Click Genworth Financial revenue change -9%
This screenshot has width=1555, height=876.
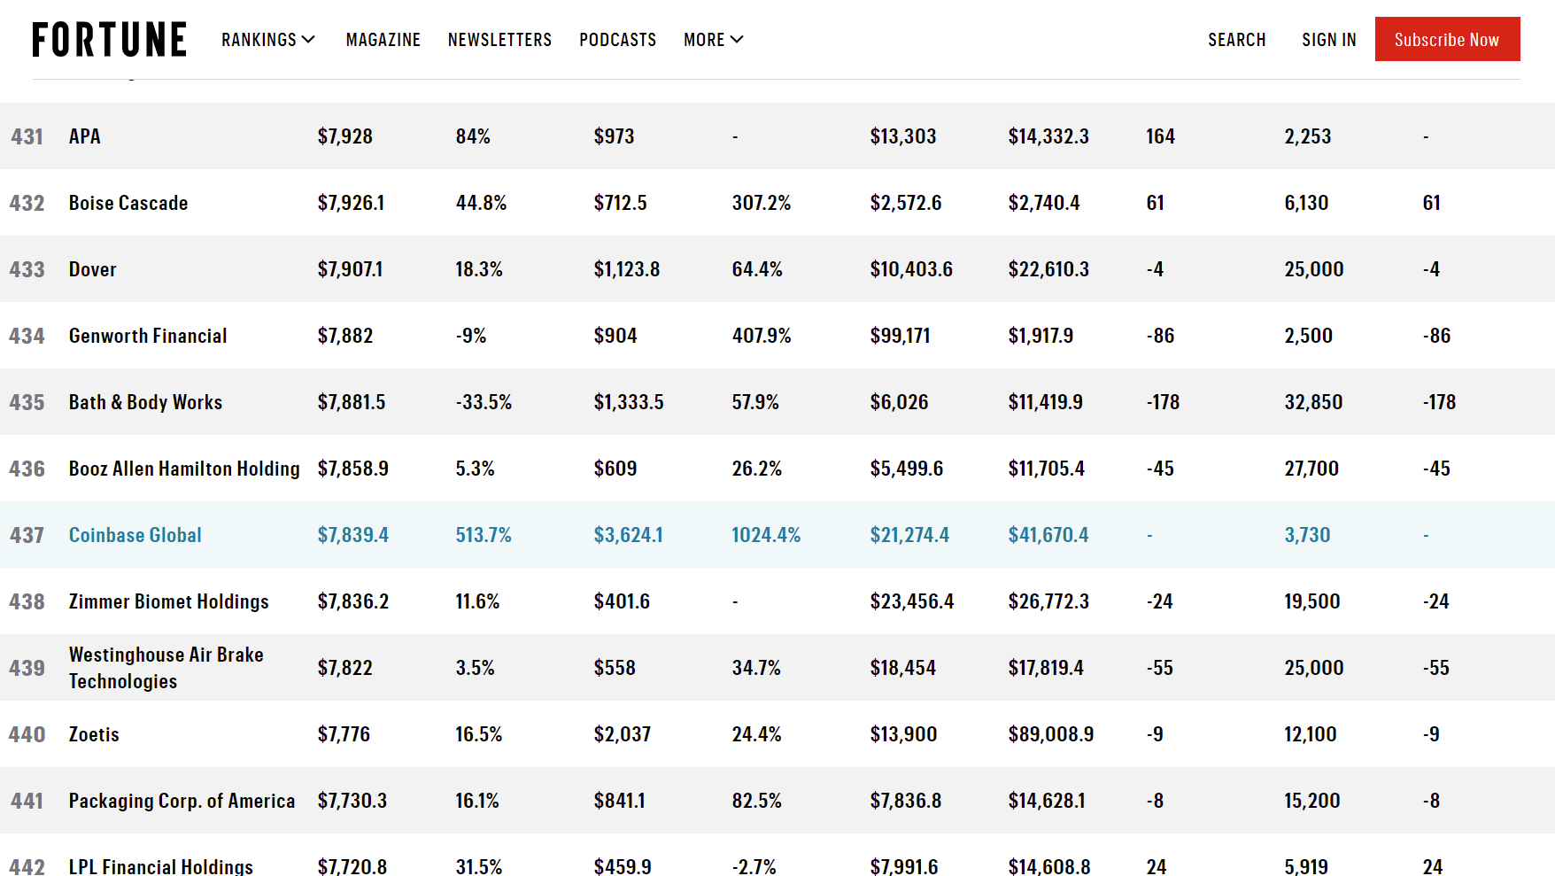click(471, 336)
